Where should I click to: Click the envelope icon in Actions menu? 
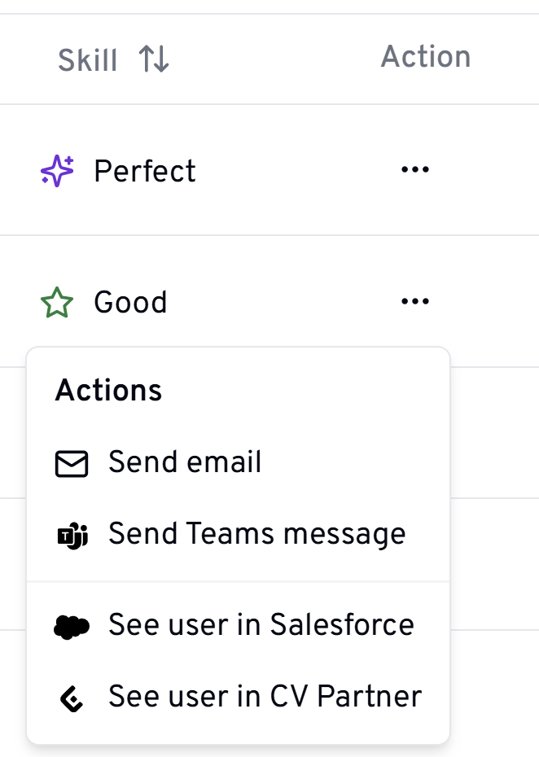click(72, 463)
